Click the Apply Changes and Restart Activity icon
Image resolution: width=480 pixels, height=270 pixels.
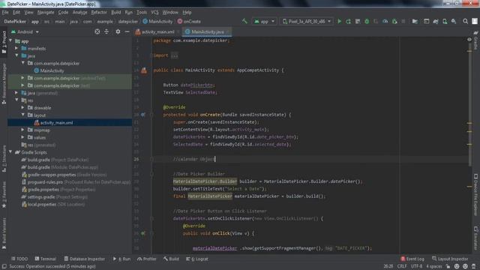pos(348,22)
